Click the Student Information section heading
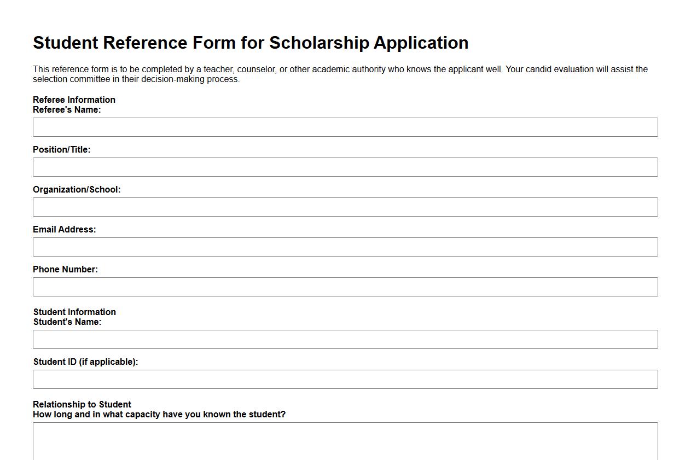The width and height of the screenshot is (691, 460). (x=74, y=312)
